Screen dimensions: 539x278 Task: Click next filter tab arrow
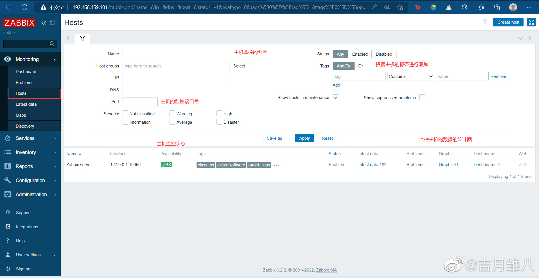pos(530,38)
